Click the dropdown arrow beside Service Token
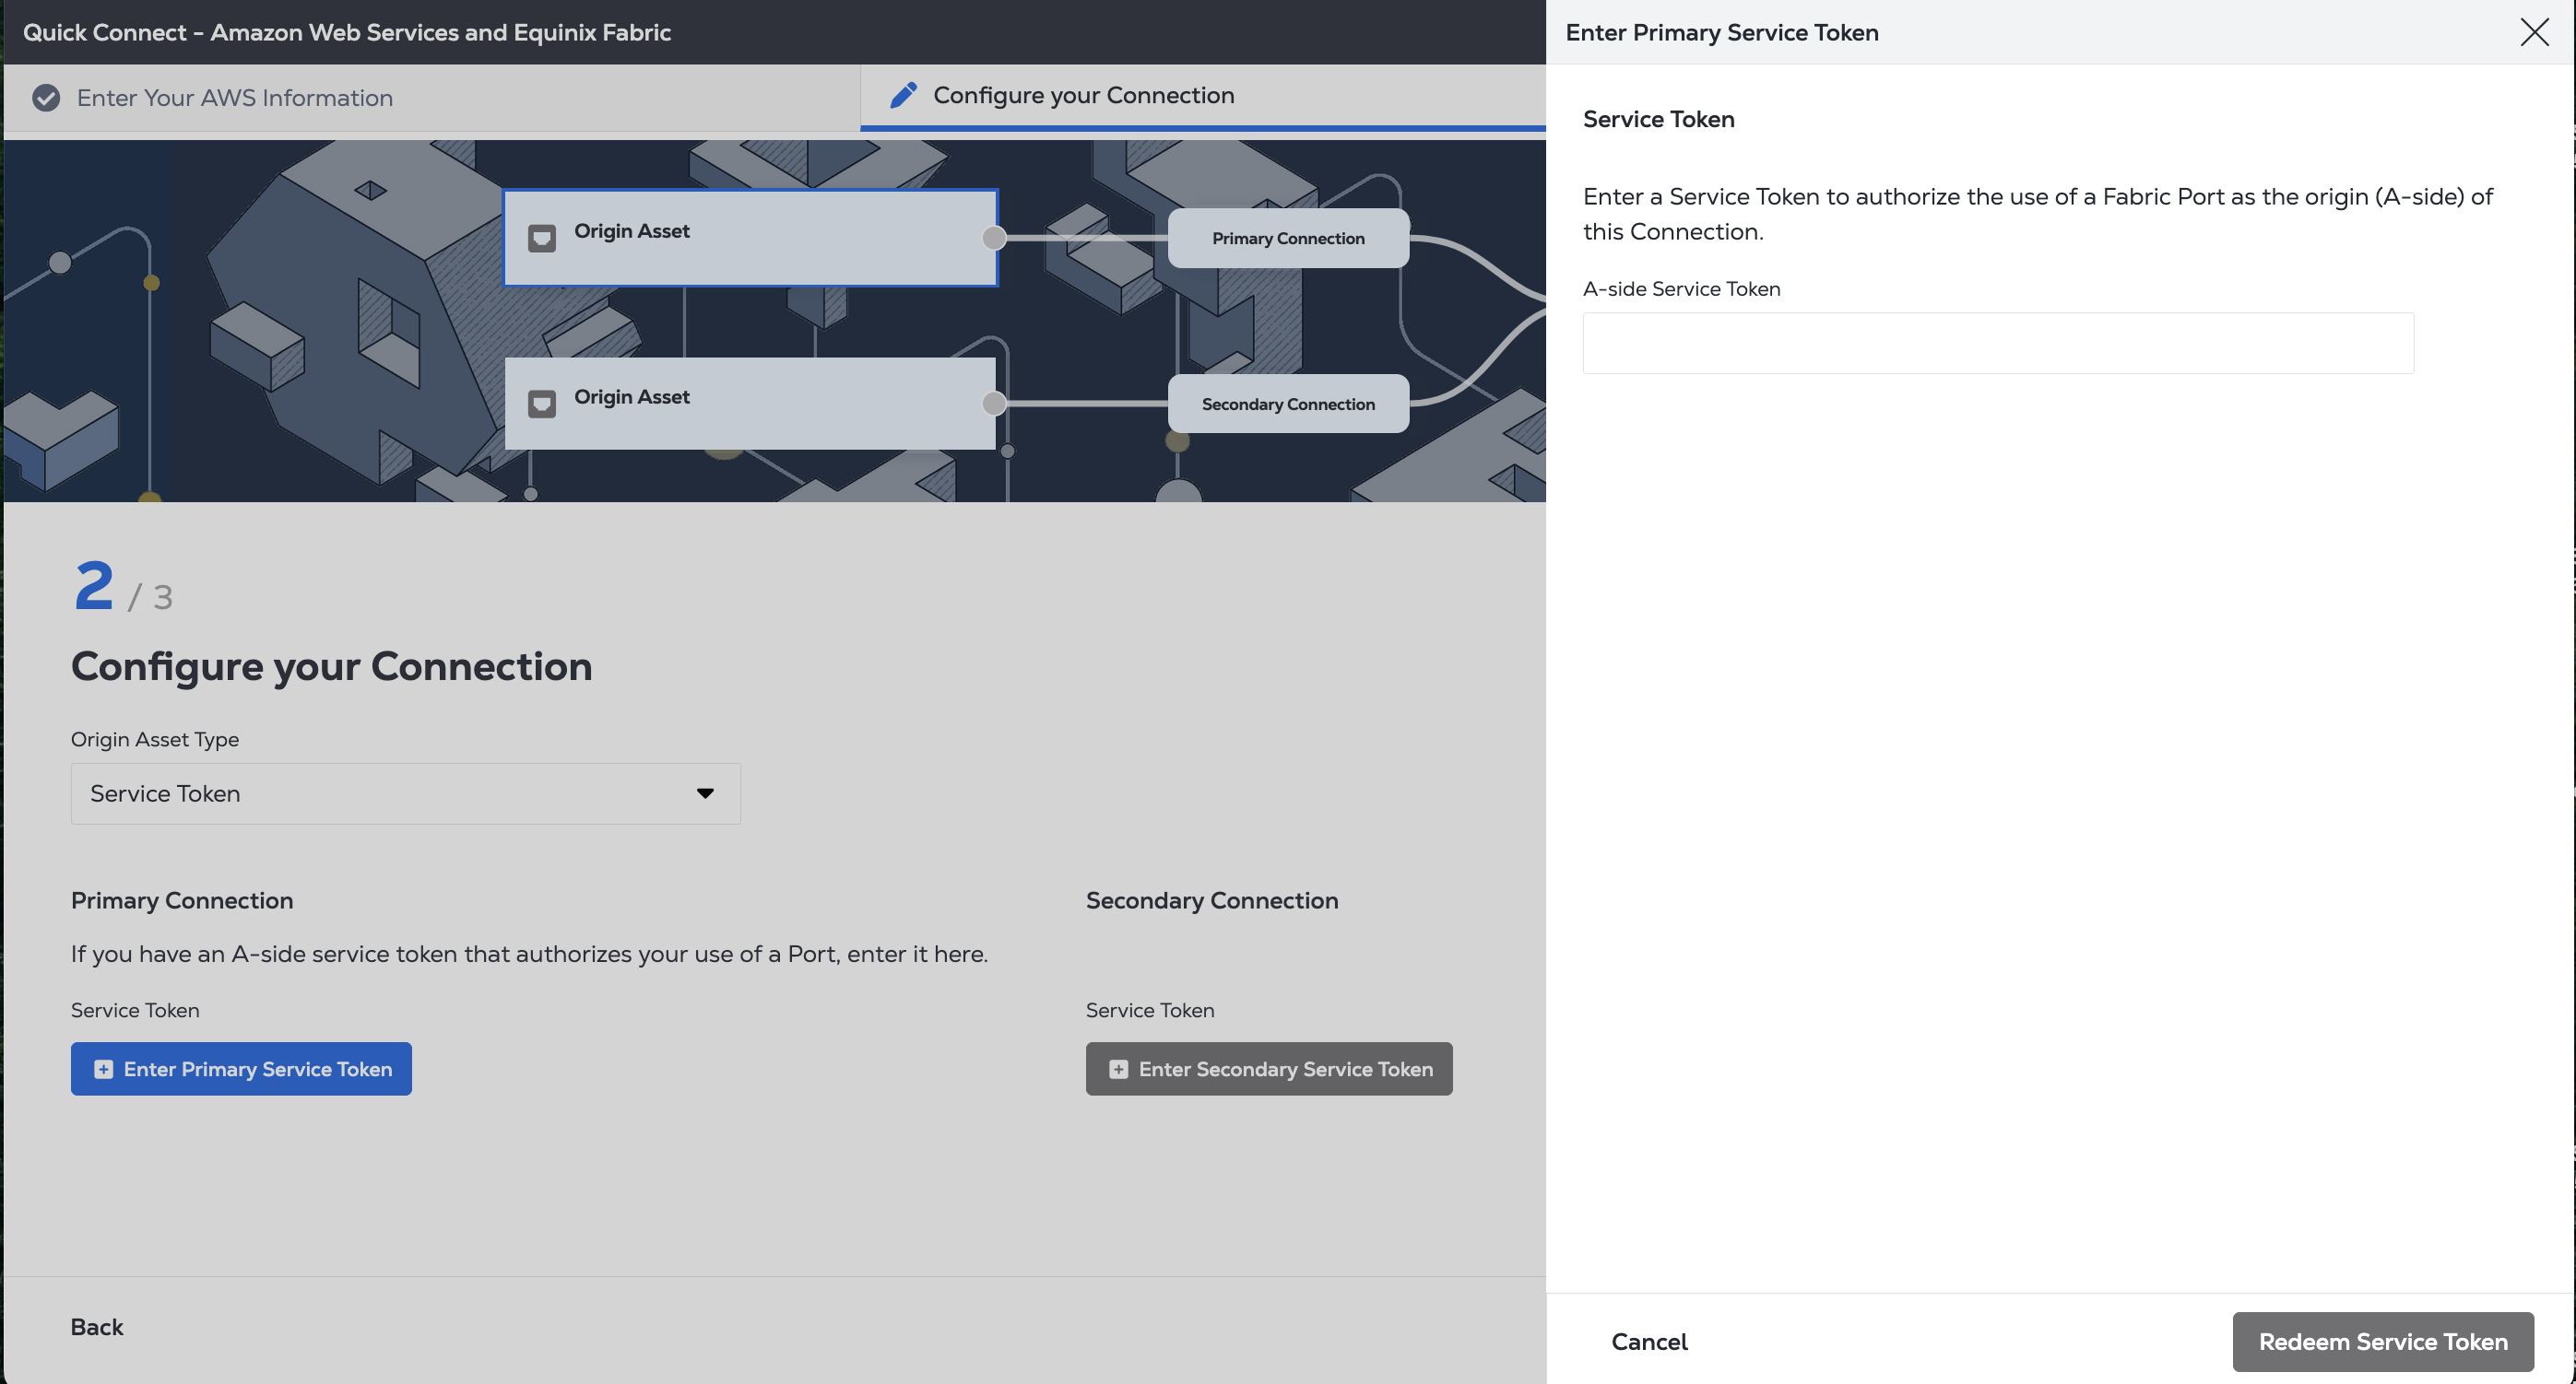 (x=705, y=793)
